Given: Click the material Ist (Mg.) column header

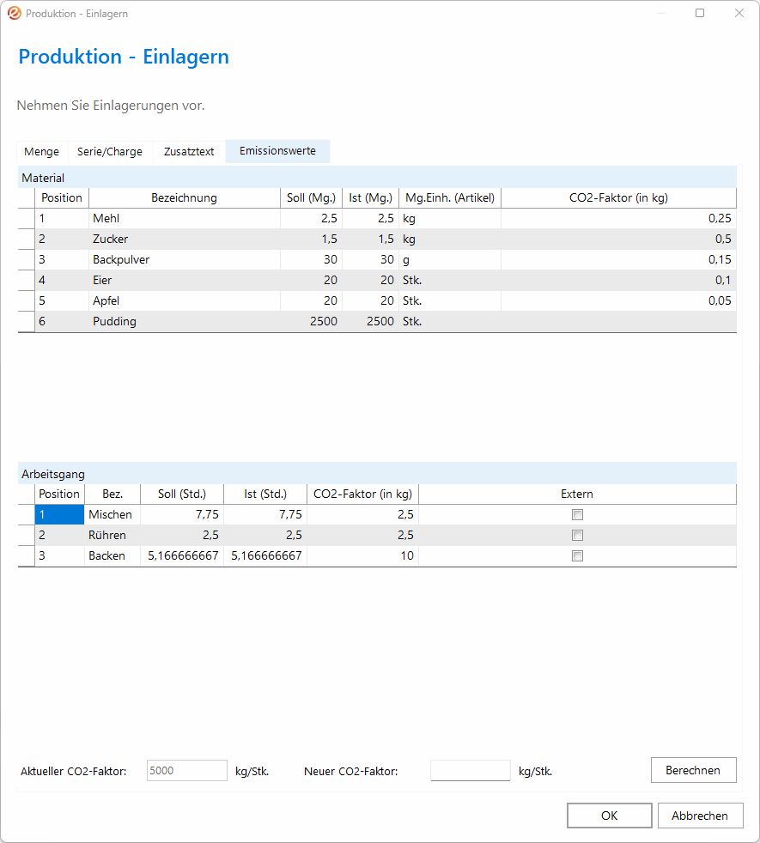Looking at the screenshot, I should tap(371, 197).
